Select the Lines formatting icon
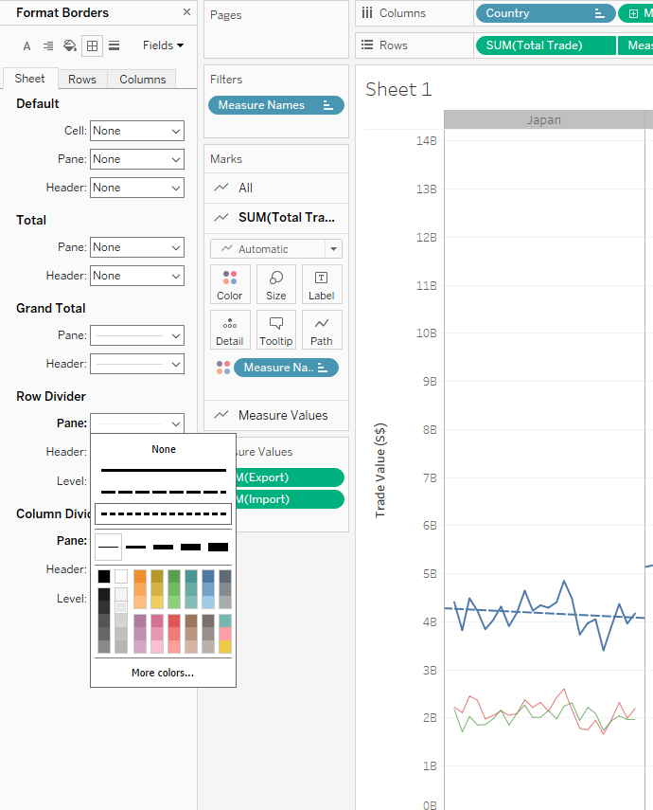Screen dimensions: 653x810 pos(114,45)
